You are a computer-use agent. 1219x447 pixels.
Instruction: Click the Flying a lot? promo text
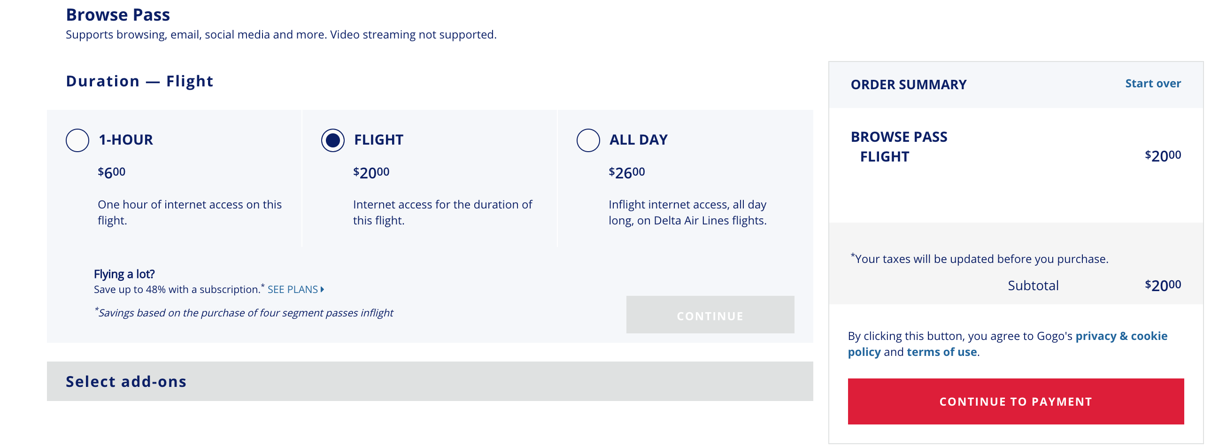pos(124,274)
